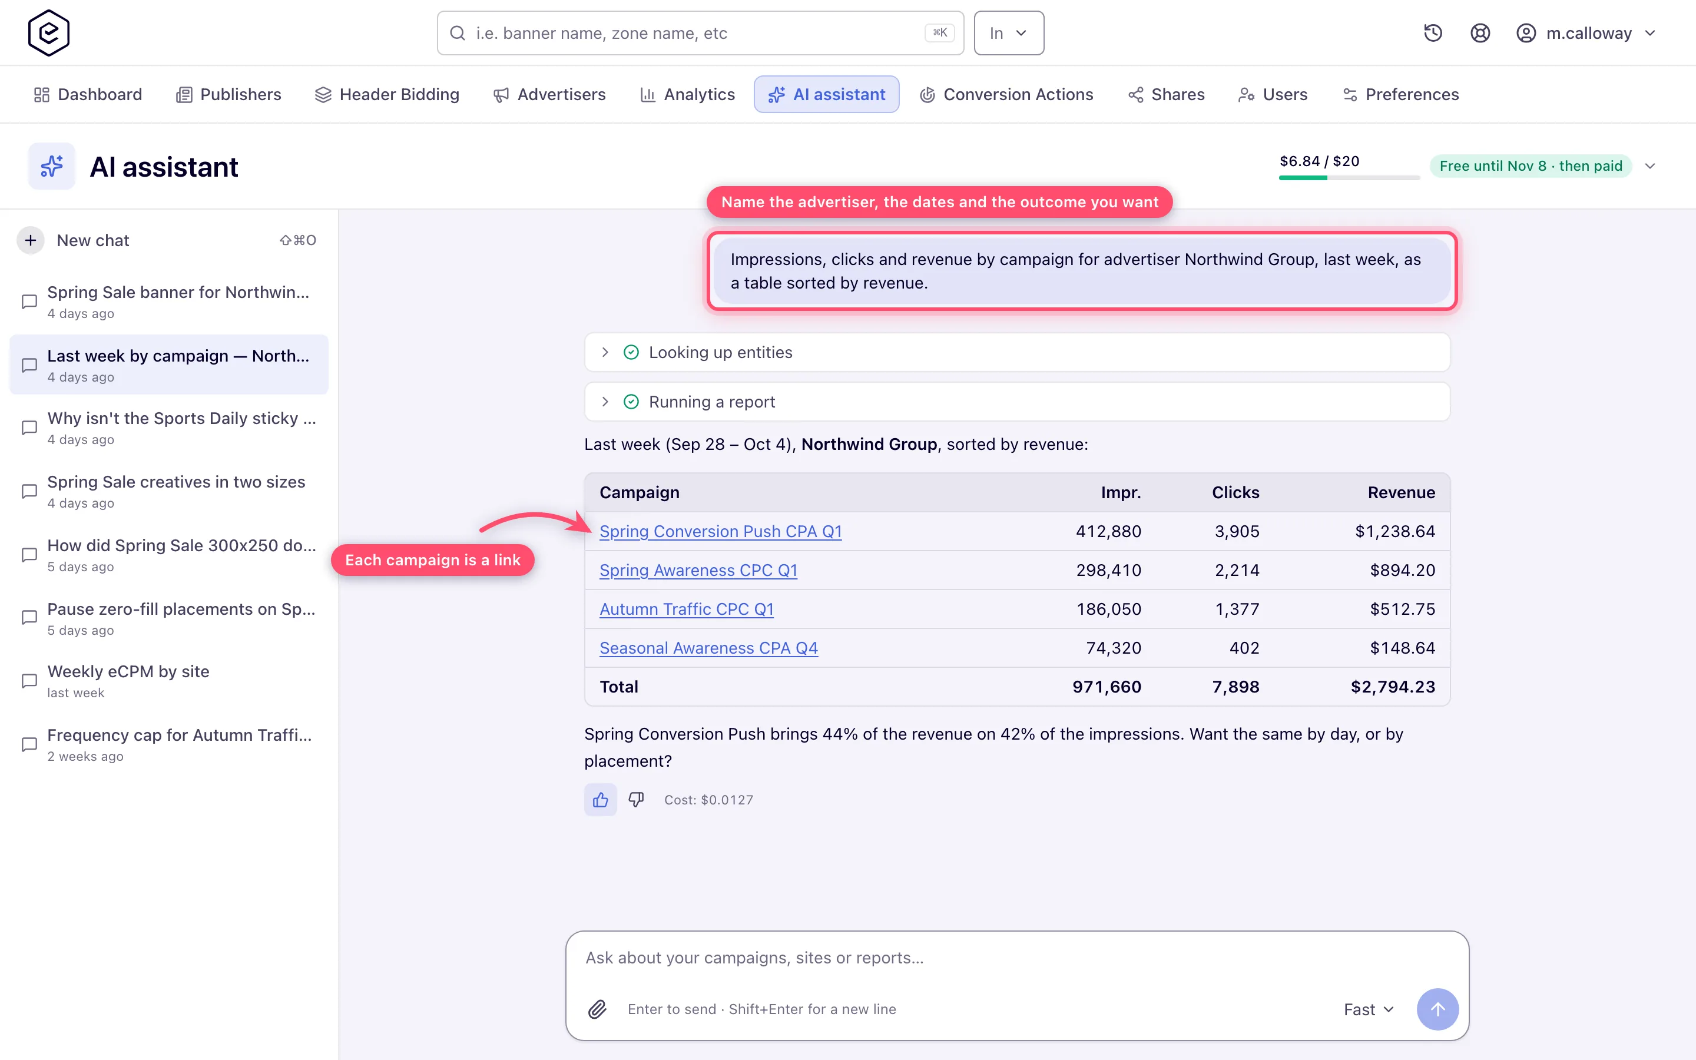Screen dimensions: 1696x1060
Task: Open Autumn Traffic CPC Q1 link
Action: 686,608
